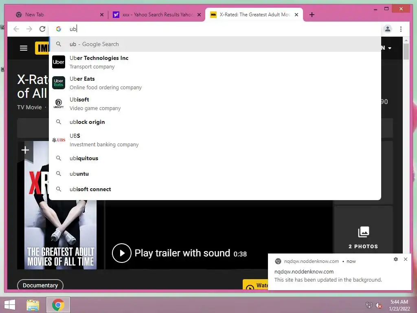Click the search icon beside 'ubuntu'

pos(59,174)
